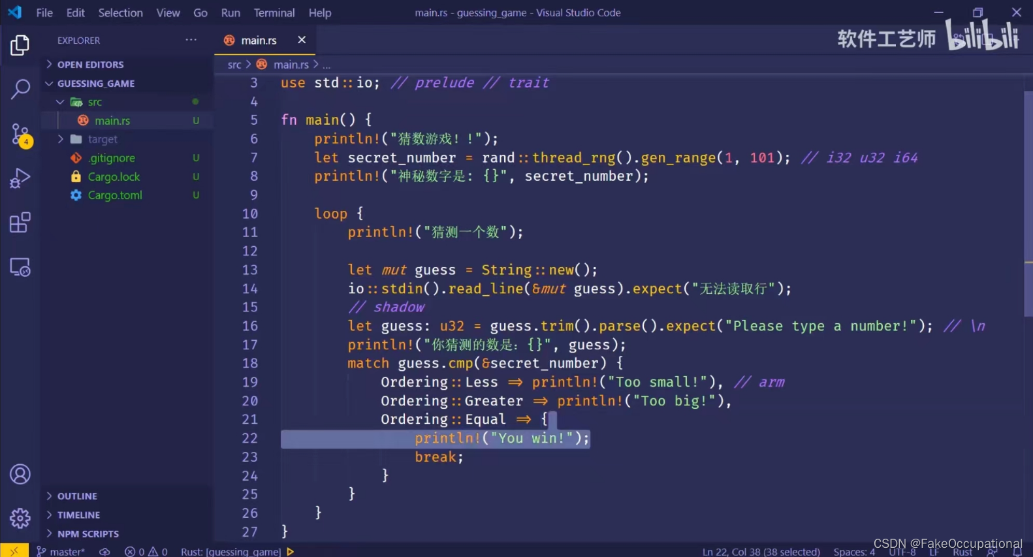The width and height of the screenshot is (1033, 557).
Task: Open the Remote Explorer view
Action: (x=20, y=267)
